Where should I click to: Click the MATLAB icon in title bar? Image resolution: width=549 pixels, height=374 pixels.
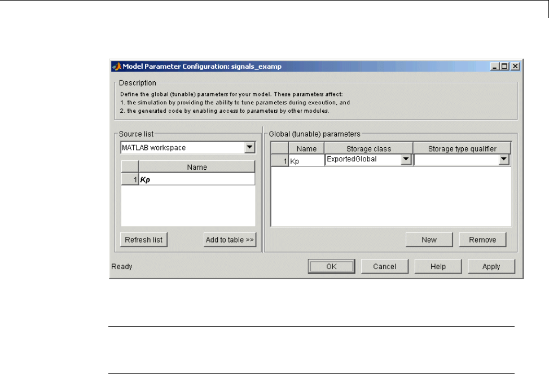[117, 66]
